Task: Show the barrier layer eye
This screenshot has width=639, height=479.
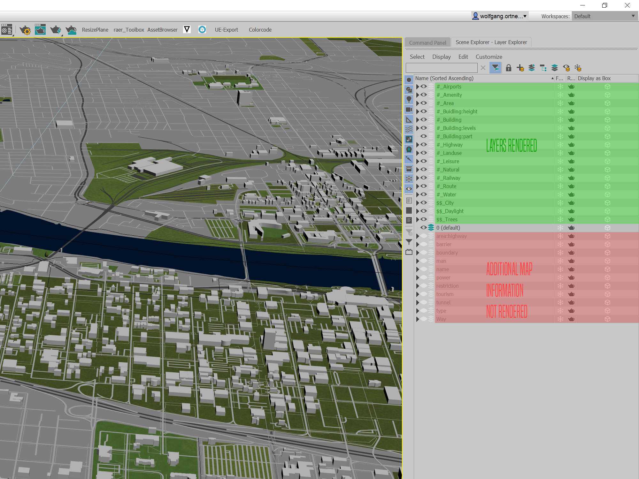Action: pos(424,244)
